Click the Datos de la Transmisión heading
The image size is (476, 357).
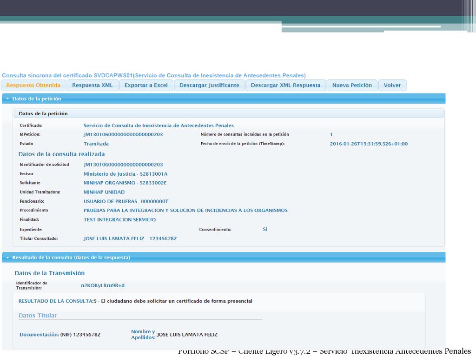tap(49, 273)
